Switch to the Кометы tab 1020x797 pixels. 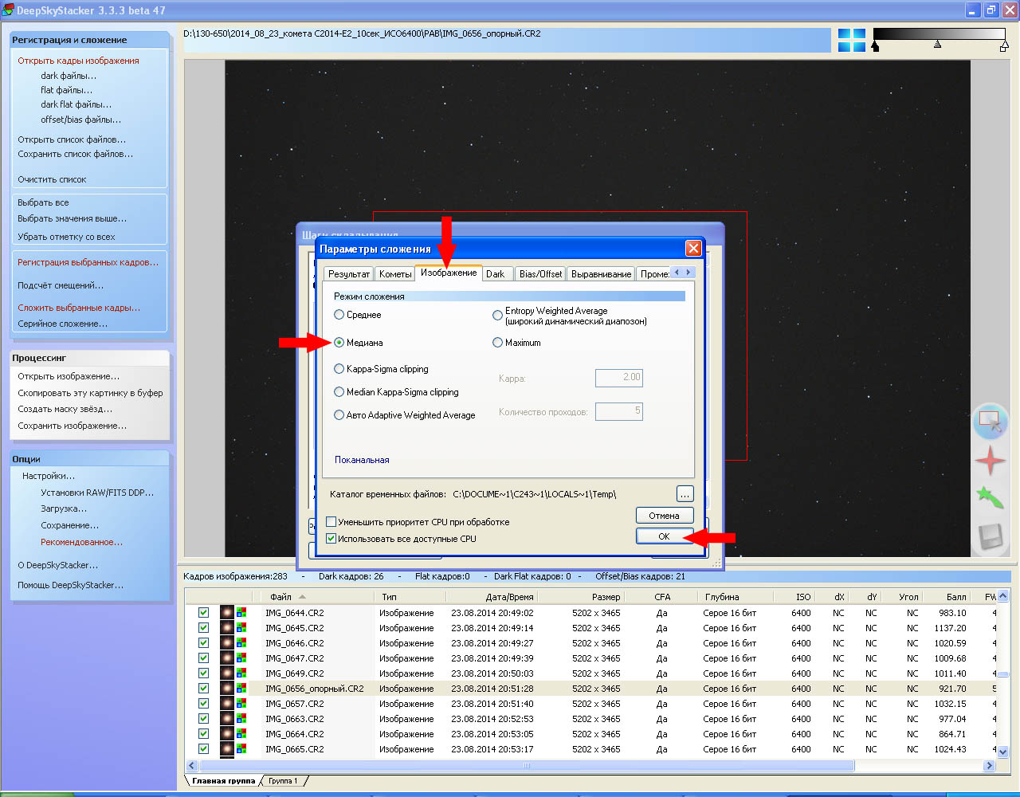[x=395, y=273]
